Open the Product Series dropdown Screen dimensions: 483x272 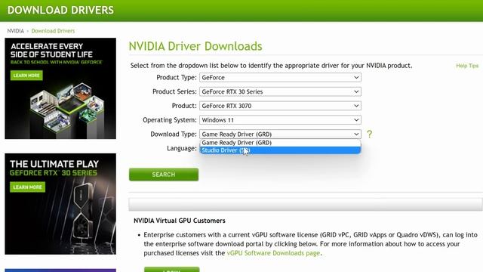coord(280,91)
